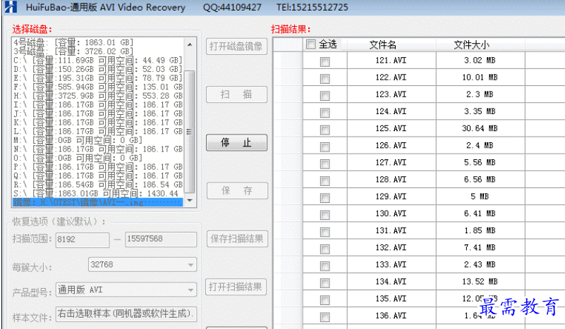Select drive R:\ 186.54GB in disk list
This screenshot has height=329, width=565.
click(97, 185)
